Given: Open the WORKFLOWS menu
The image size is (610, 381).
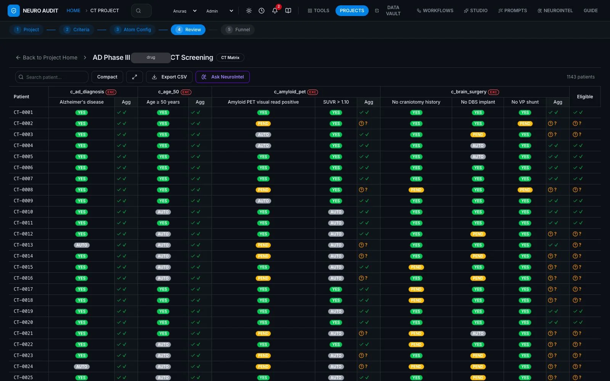Looking at the screenshot, I should click(435, 11).
